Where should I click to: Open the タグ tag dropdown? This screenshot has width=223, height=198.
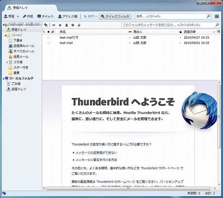pos(90,16)
